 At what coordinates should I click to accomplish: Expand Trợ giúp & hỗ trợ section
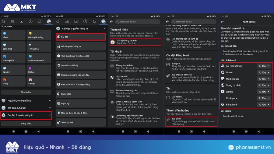coord(26,108)
